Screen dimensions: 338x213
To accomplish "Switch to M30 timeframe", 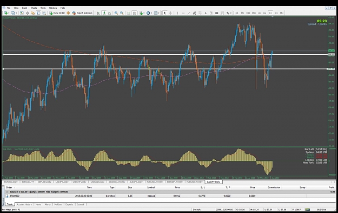I will click(x=254, y=13).
